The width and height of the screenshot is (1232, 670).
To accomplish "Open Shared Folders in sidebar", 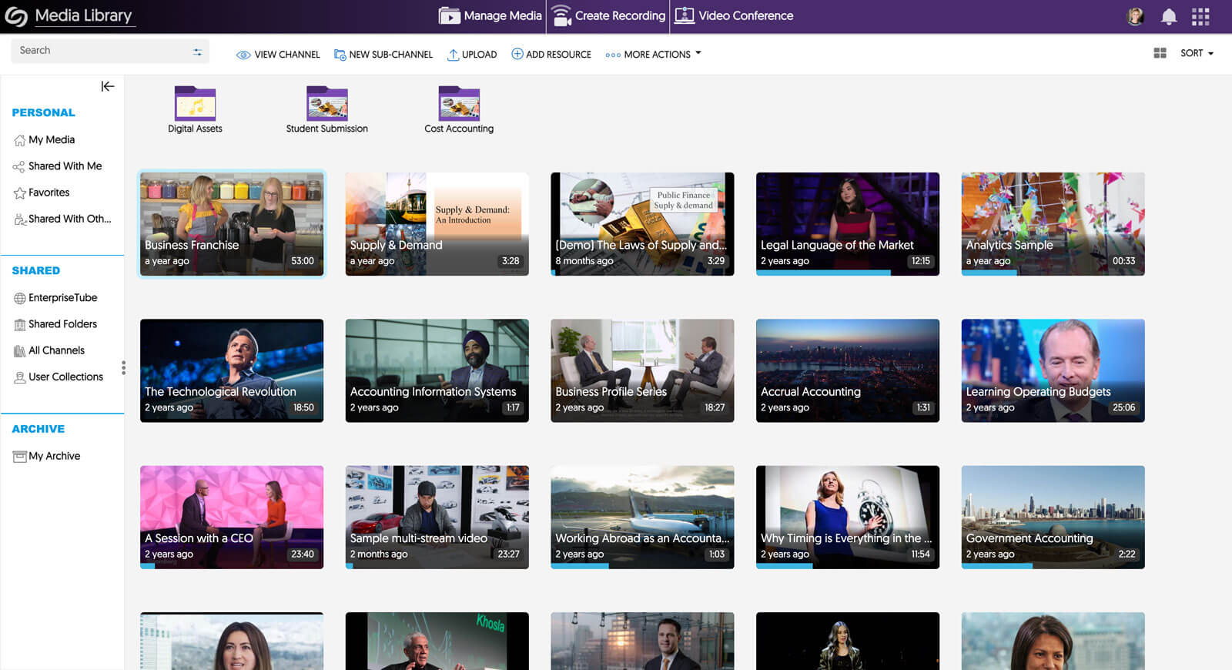I will pos(55,324).
